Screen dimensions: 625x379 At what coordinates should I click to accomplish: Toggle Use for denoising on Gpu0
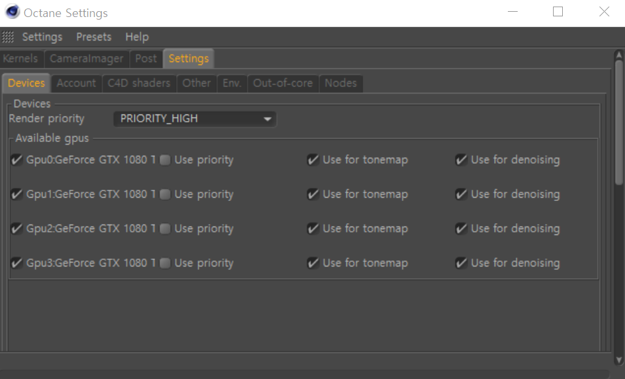click(461, 160)
